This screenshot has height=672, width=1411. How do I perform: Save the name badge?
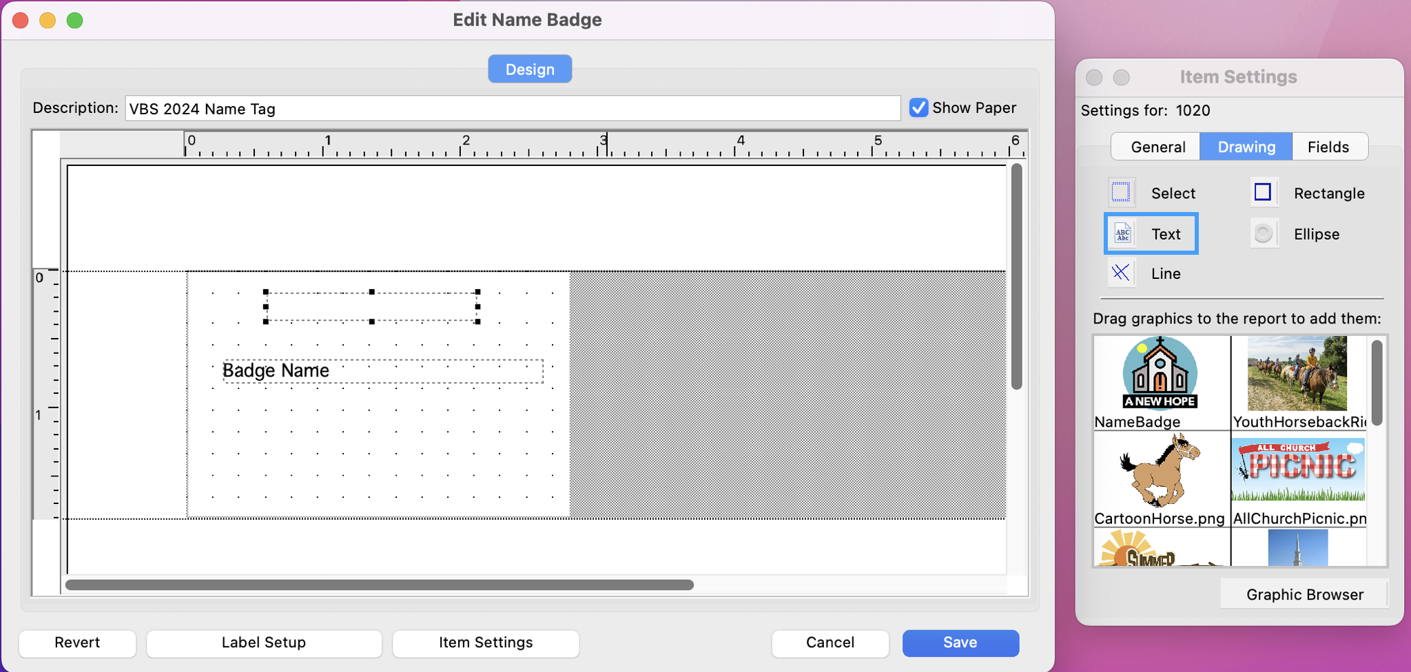tap(960, 642)
